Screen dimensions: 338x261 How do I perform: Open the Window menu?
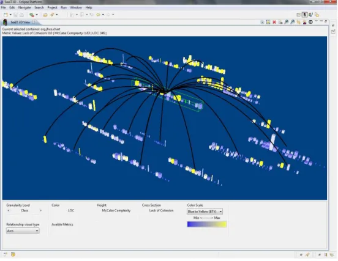coord(76,7)
